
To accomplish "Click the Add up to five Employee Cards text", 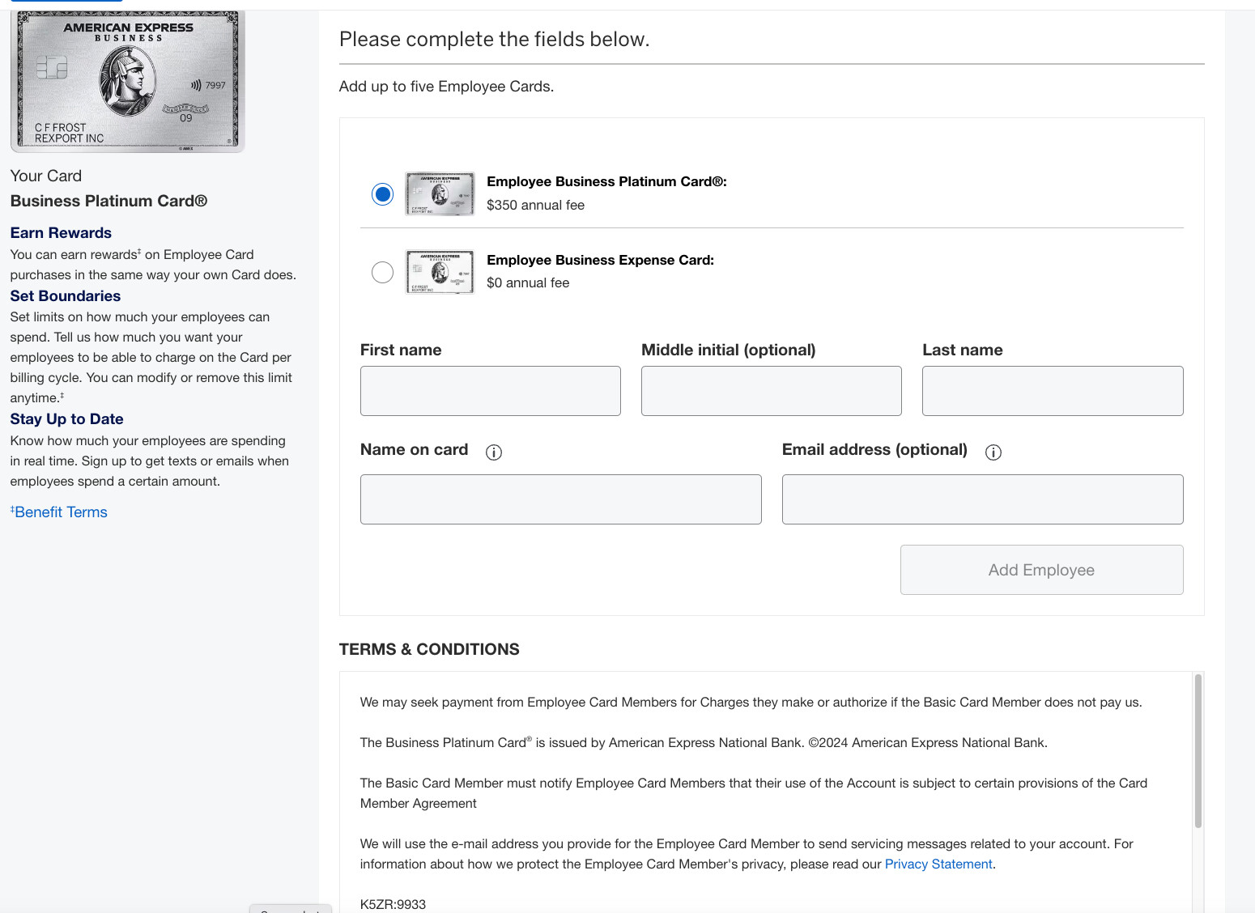I will [446, 87].
